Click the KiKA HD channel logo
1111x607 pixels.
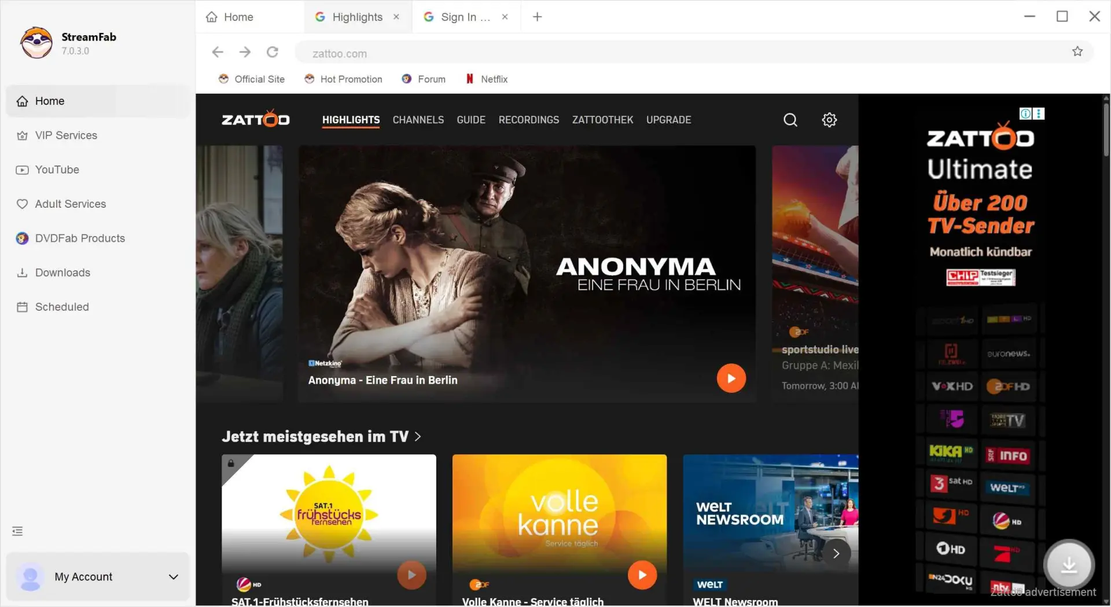pos(951,452)
